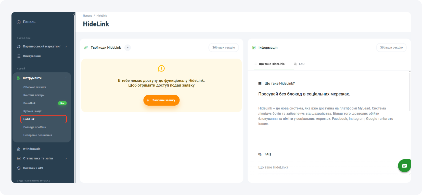Open Купони і акції menu item
422x195 pixels.
pos(32,111)
